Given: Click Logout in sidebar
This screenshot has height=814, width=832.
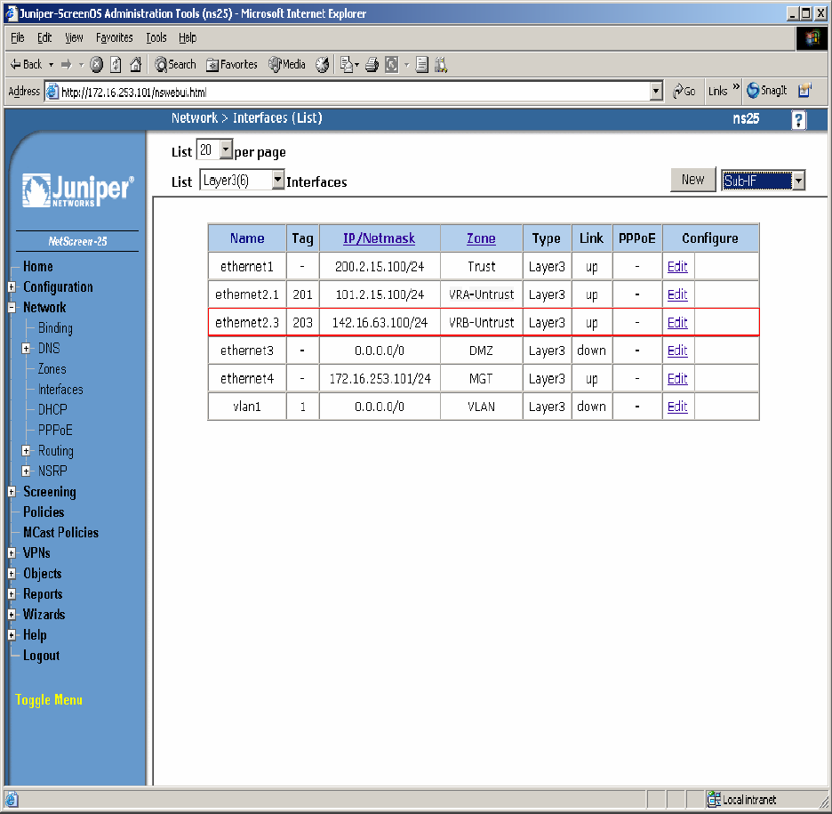Looking at the screenshot, I should [x=42, y=656].
